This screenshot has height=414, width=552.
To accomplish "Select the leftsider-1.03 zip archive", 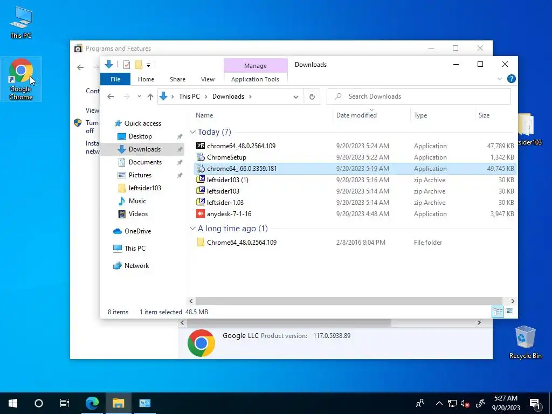I will click(x=355, y=203).
